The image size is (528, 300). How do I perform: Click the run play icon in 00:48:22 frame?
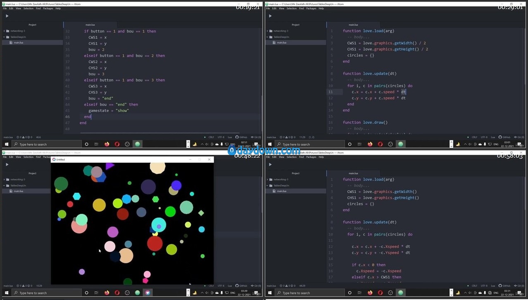[x=7, y=165]
